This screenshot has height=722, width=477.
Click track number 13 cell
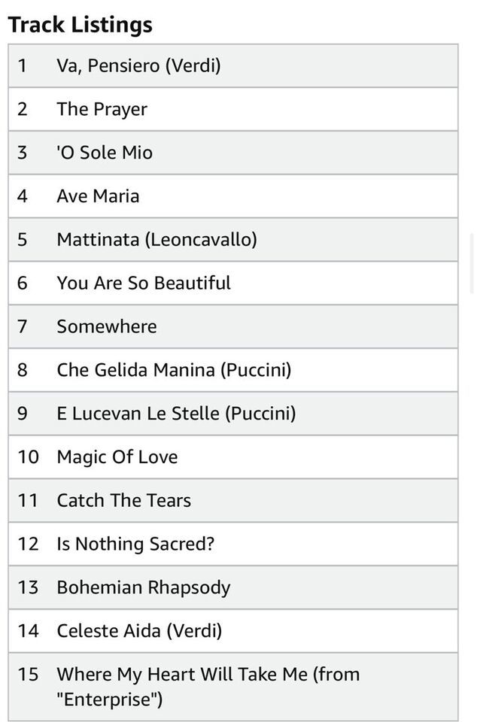coord(28,588)
